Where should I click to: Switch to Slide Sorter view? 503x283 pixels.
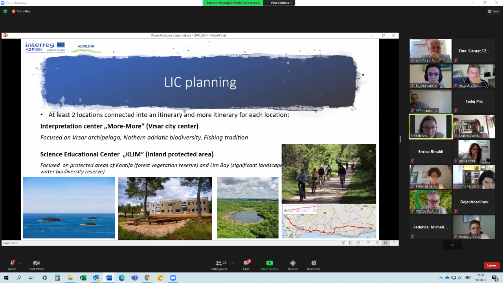point(377,243)
